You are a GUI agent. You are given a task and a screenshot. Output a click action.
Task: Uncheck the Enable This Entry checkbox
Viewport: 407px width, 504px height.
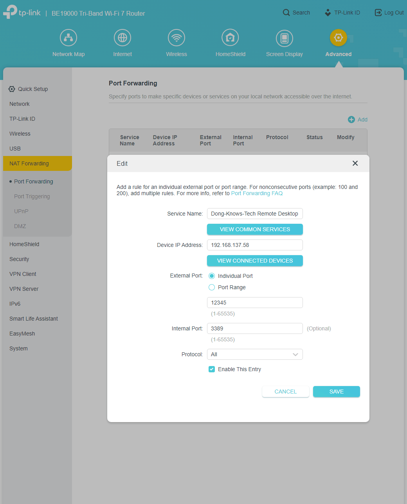click(212, 369)
